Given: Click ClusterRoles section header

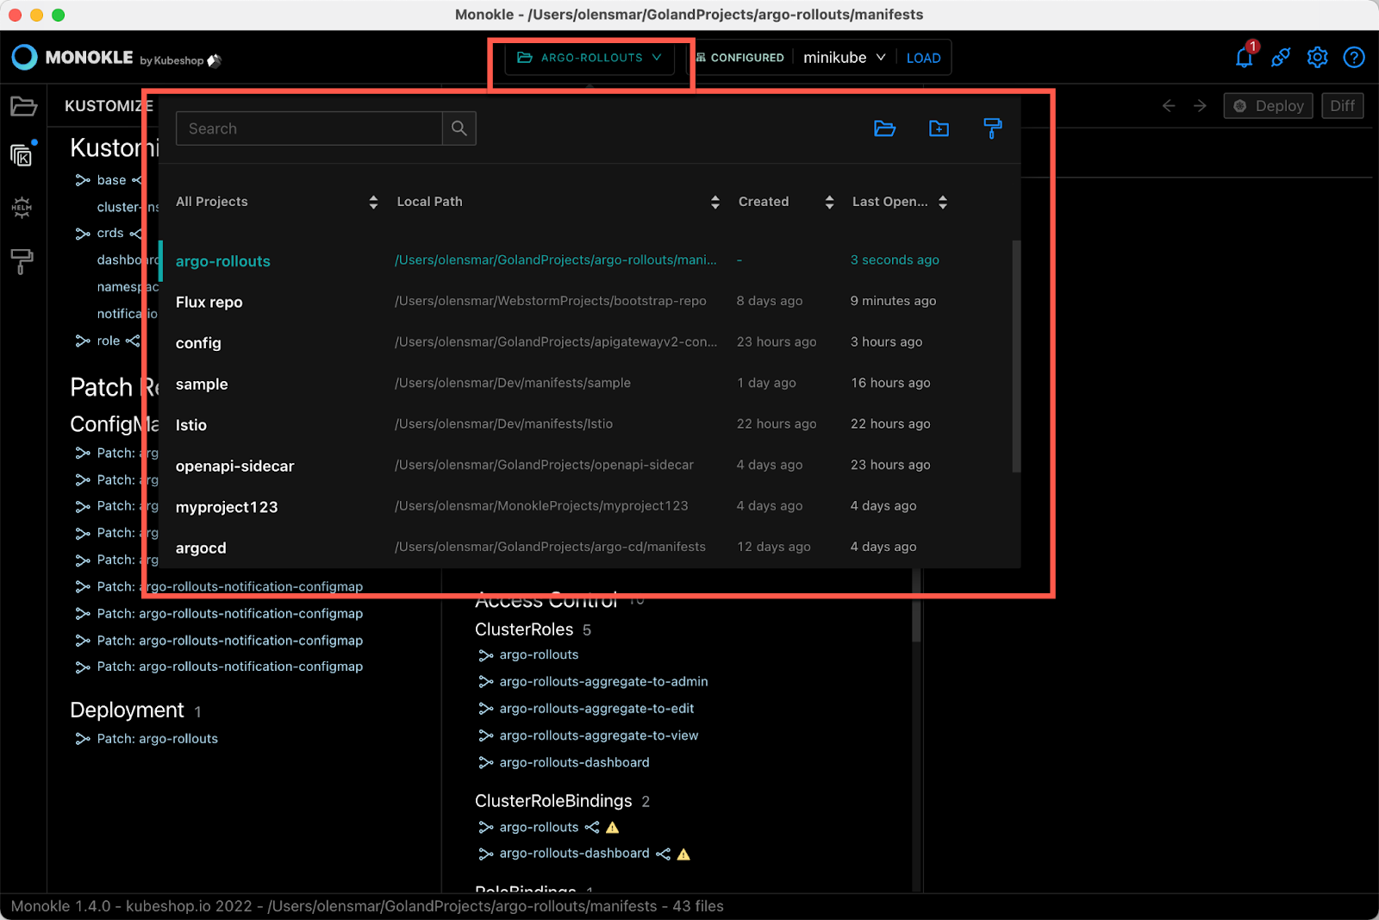Looking at the screenshot, I should 524,629.
